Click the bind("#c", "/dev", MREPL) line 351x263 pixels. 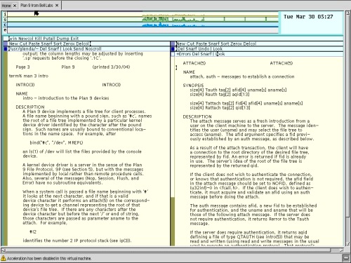click(x=56, y=142)
